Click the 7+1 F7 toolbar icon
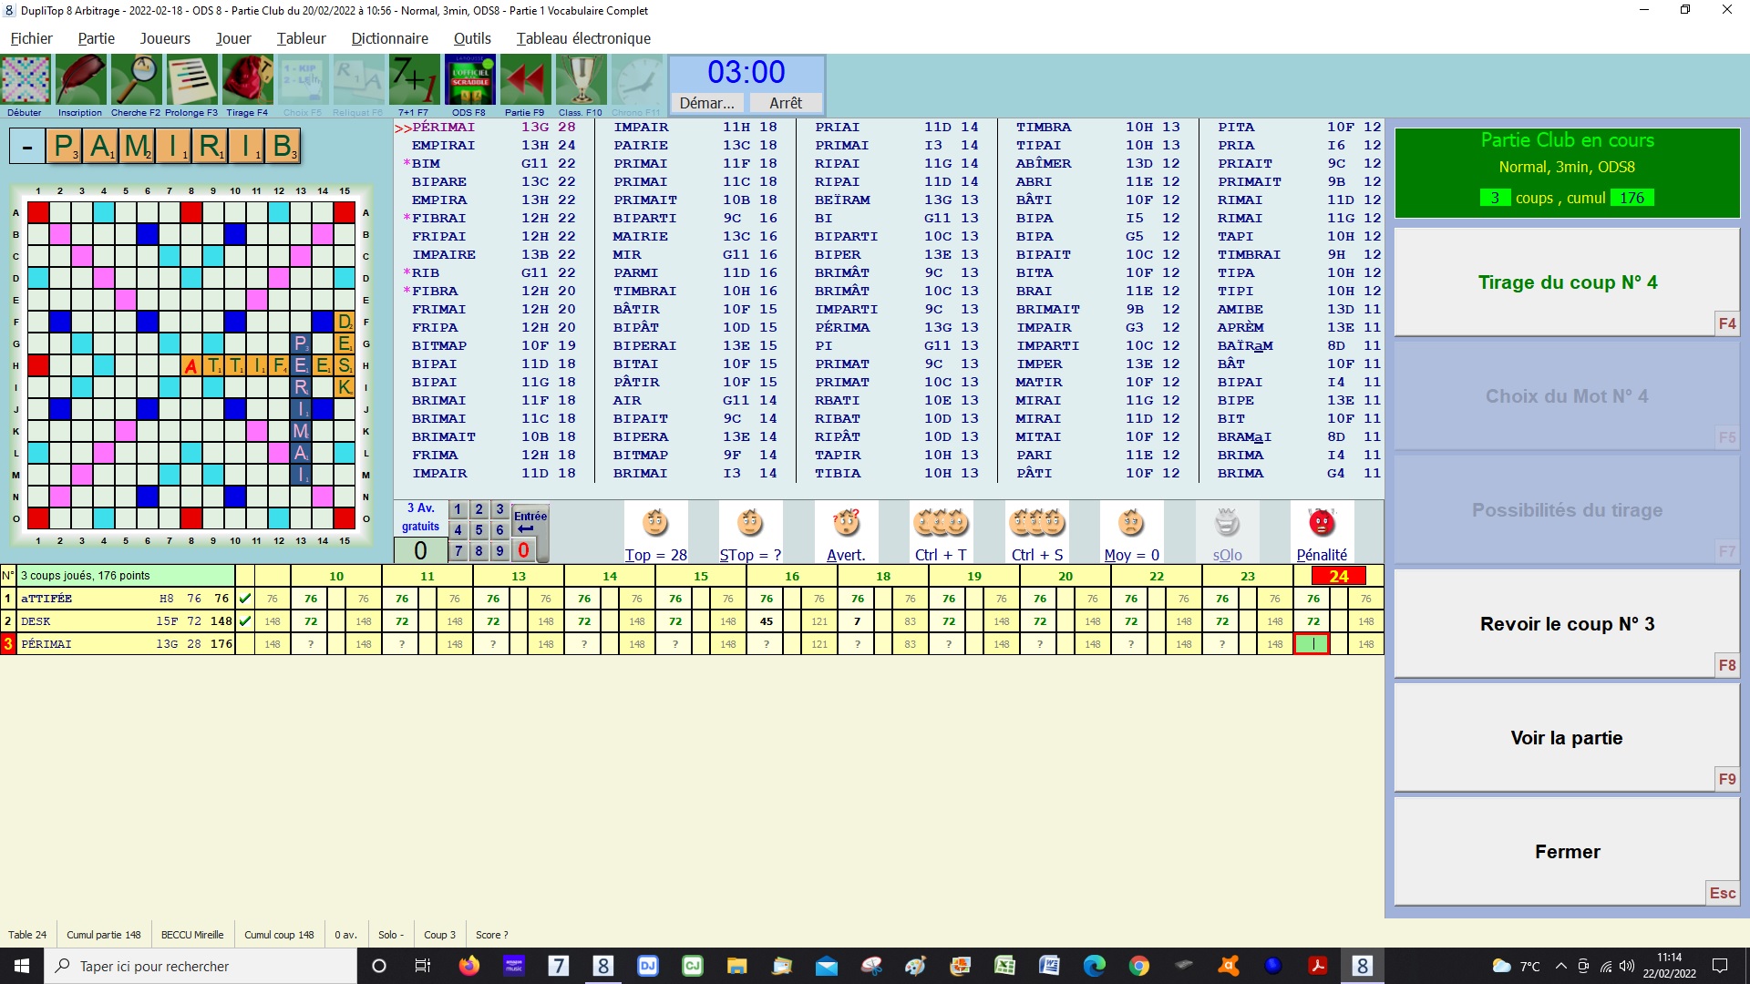1750x984 pixels. pyautogui.click(x=414, y=80)
